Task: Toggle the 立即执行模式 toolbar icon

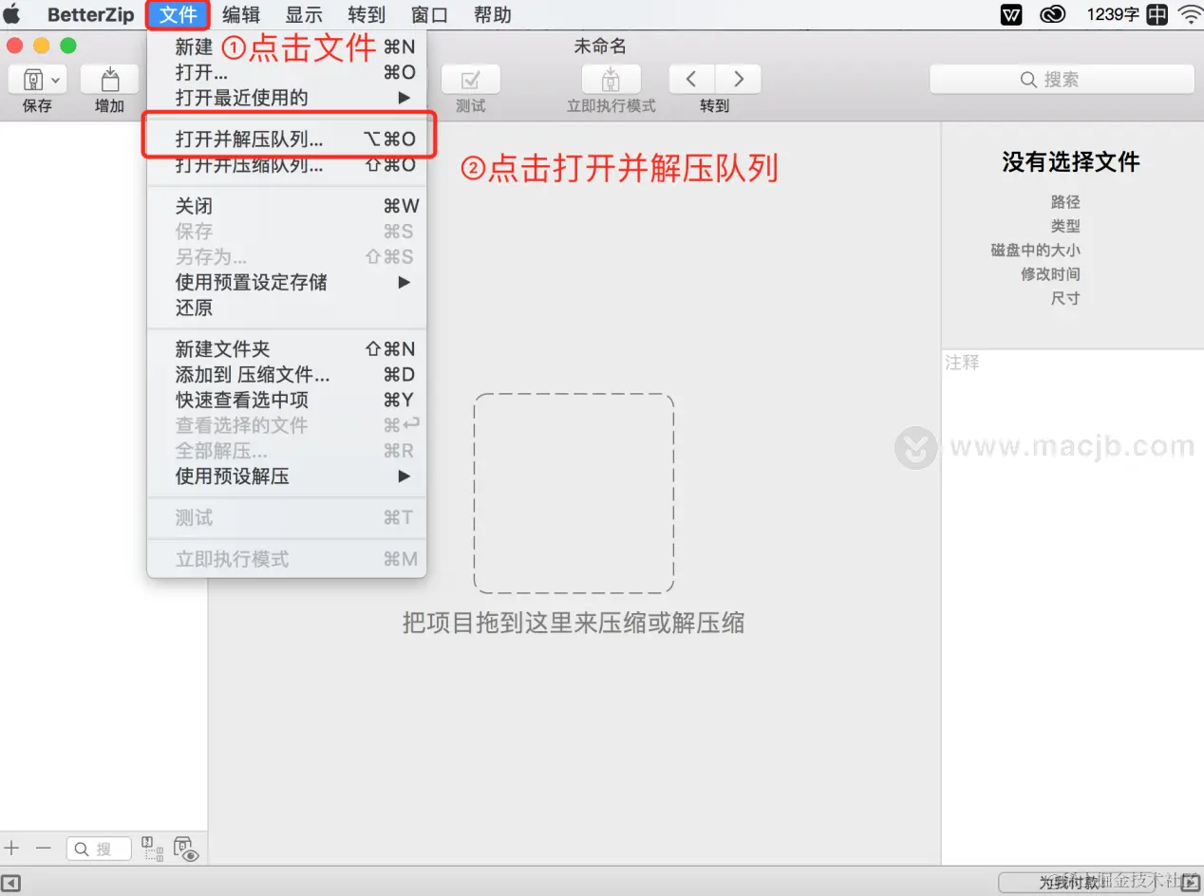Action: tap(611, 81)
